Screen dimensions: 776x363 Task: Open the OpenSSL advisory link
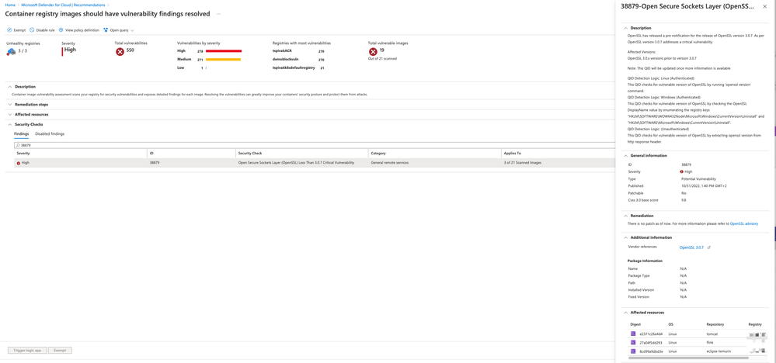click(x=744, y=223)
